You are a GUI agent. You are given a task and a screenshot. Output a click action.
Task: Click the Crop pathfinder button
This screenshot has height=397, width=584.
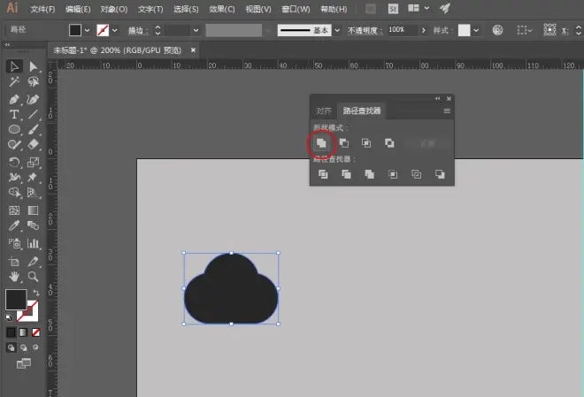pos(393,174)
